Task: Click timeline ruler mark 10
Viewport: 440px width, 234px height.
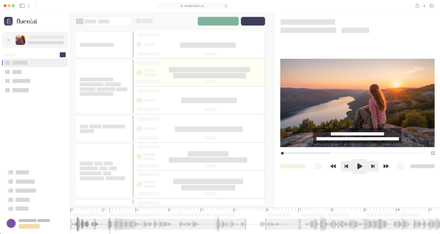Action: [397, 210]
